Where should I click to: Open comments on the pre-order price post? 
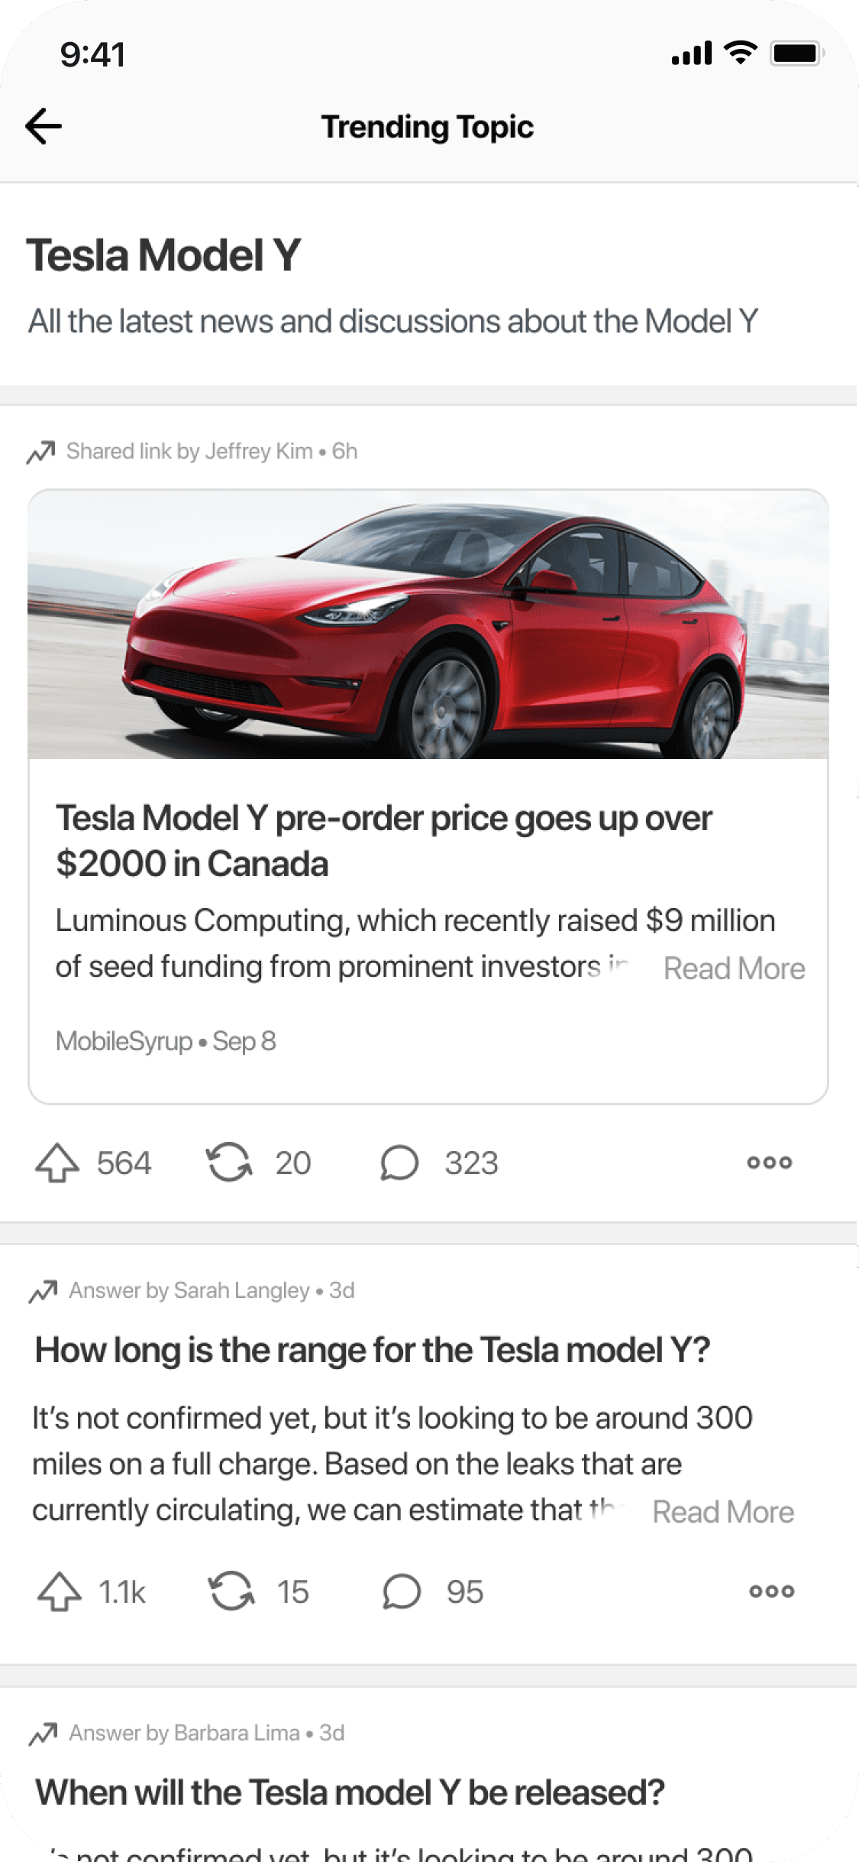tap(399, 1163)
